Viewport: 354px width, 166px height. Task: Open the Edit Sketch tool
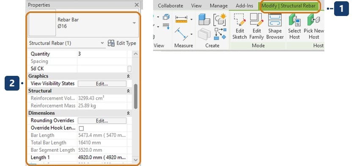[239, 27]
